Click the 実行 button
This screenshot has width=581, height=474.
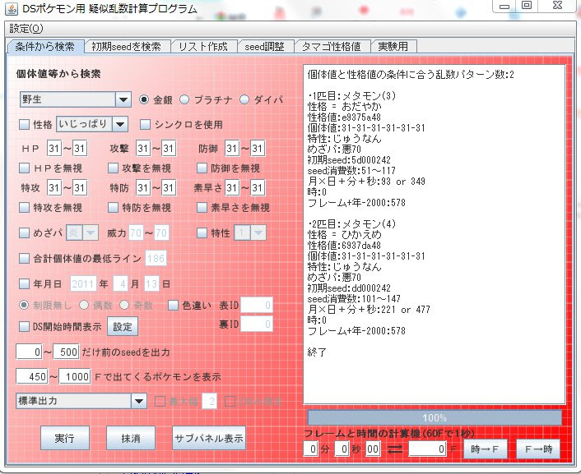[x=65, y=438]
